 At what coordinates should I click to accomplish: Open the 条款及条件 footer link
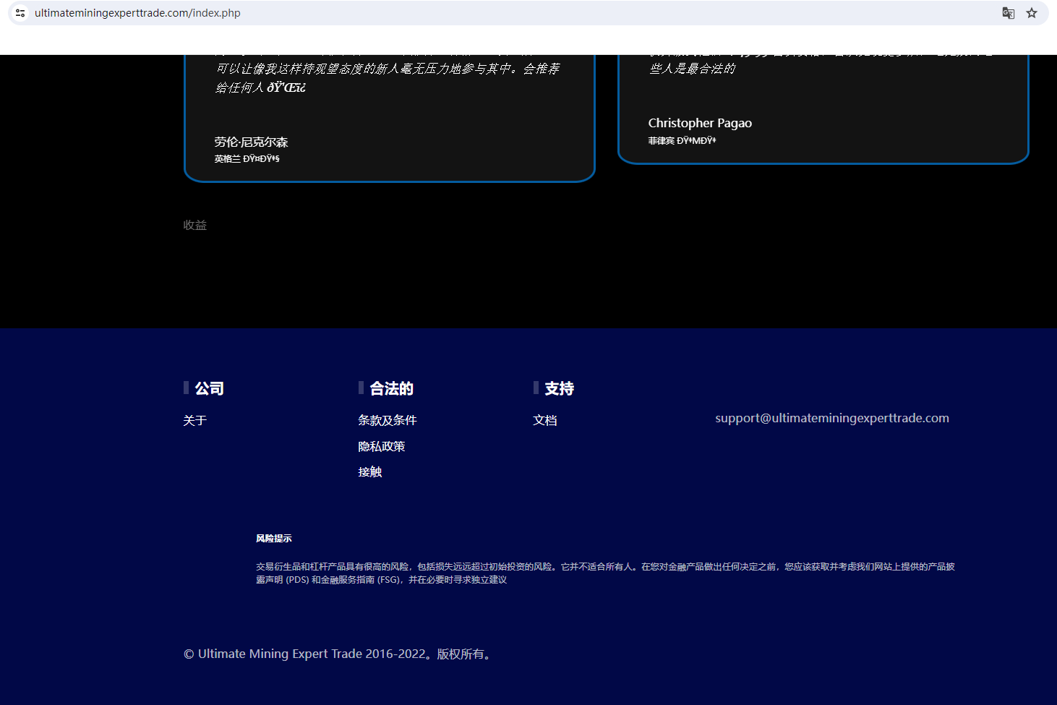[388, 421]
